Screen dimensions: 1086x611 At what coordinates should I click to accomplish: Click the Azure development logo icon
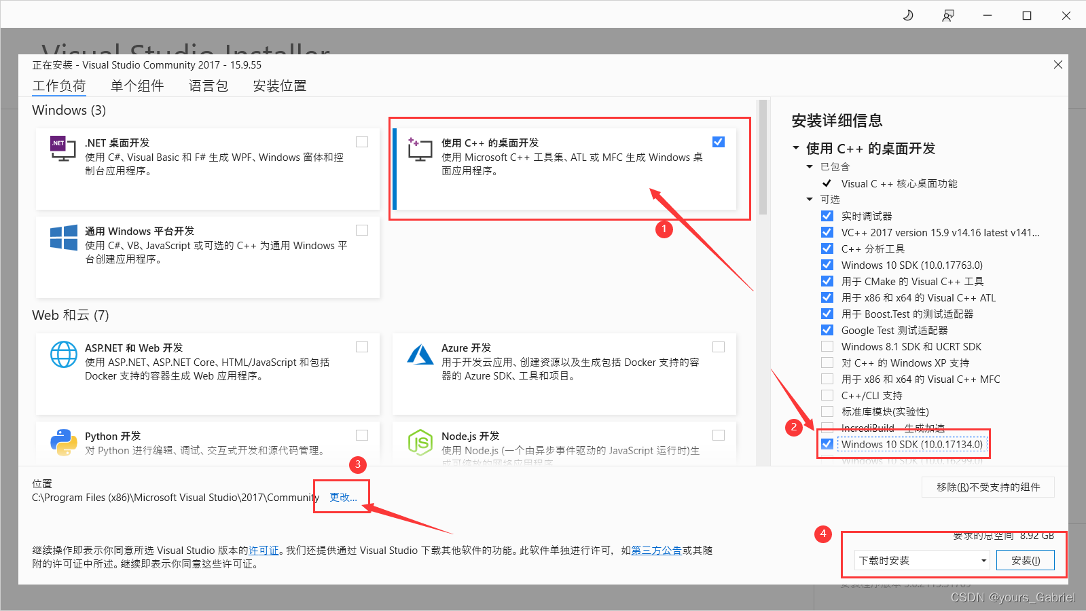point(420,354)
